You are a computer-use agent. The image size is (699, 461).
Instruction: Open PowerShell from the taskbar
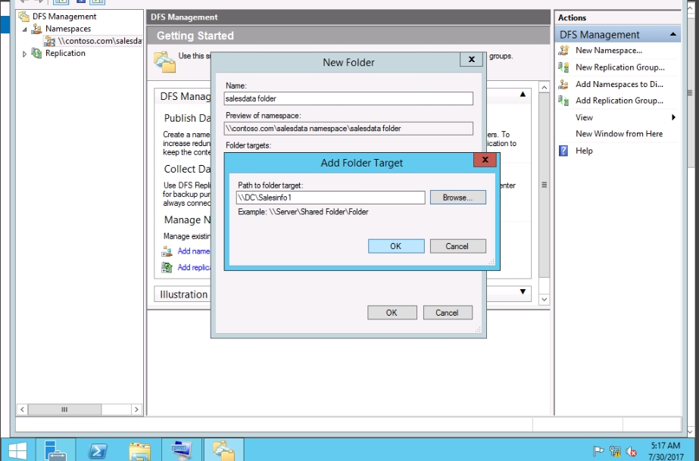98,450
